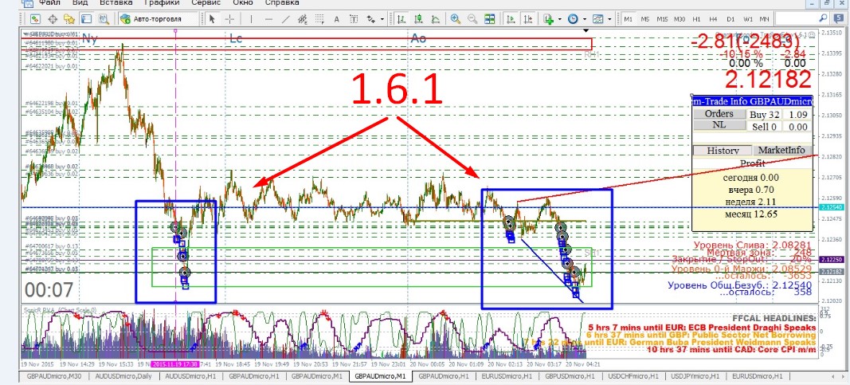Screen dimensions: 850x385
Task: Open the Strategy Tester magnifier icon
Action: click(104, 19)
